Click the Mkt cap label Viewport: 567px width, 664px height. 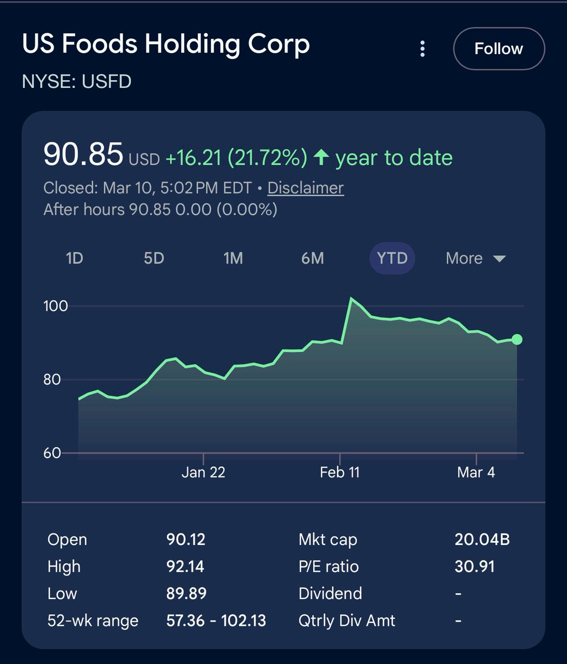tap(328, 539)
